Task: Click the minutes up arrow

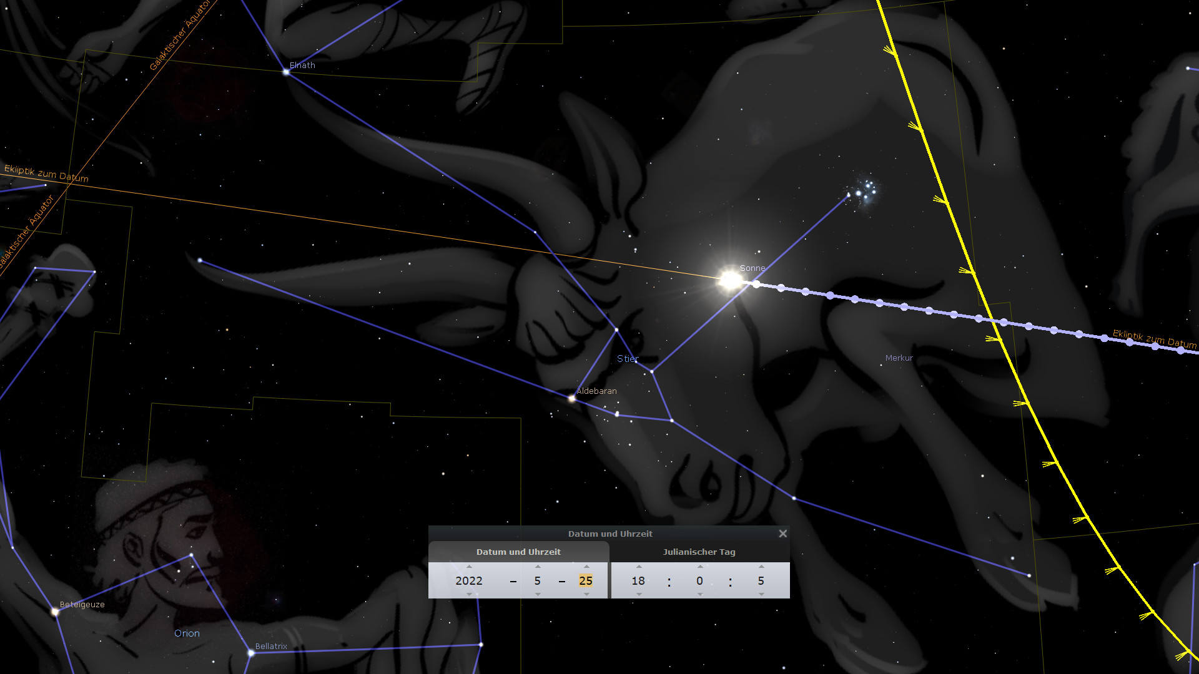Action: tap(699, 567)
